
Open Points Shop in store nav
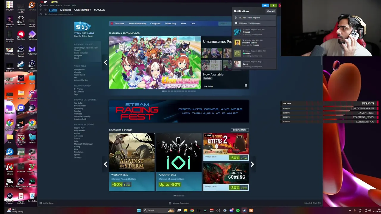[171, 23]
